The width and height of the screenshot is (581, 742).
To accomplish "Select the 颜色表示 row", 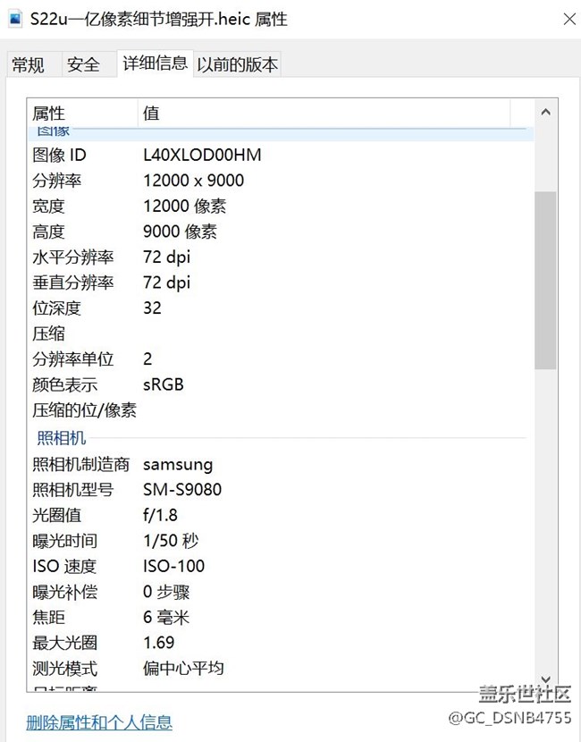I will point(281,384).
